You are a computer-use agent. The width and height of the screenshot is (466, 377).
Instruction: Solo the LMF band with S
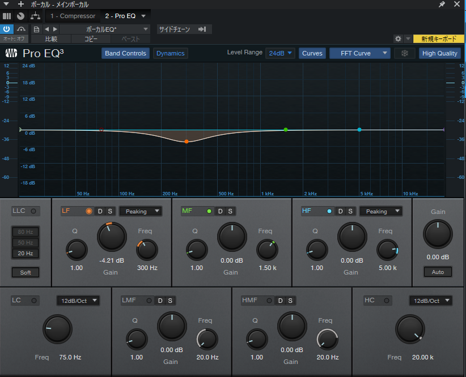point(170,301)
